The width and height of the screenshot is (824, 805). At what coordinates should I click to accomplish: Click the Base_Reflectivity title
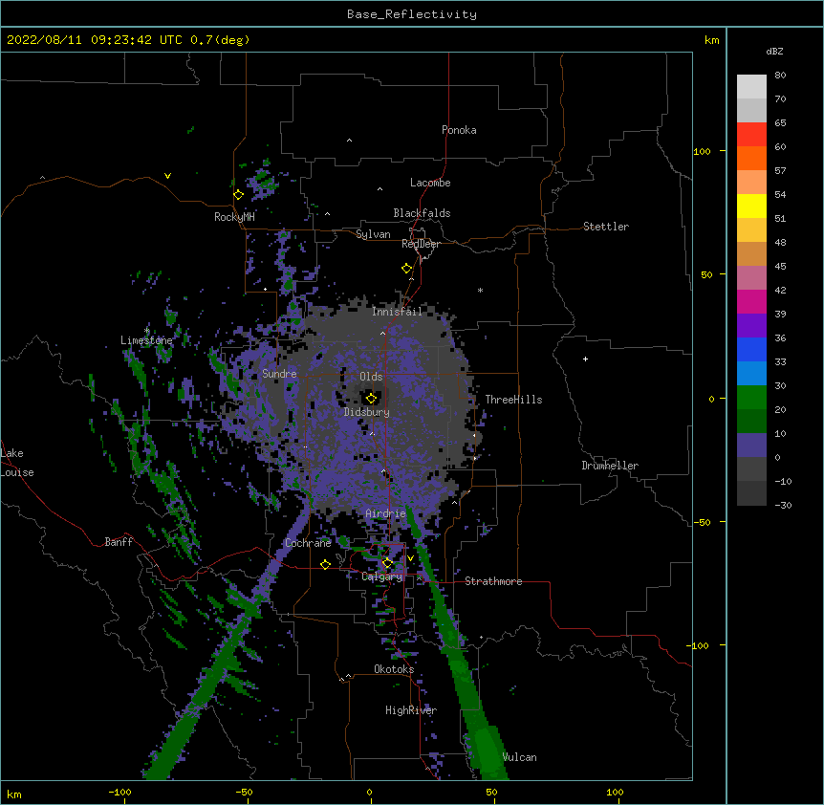(411, 14)
